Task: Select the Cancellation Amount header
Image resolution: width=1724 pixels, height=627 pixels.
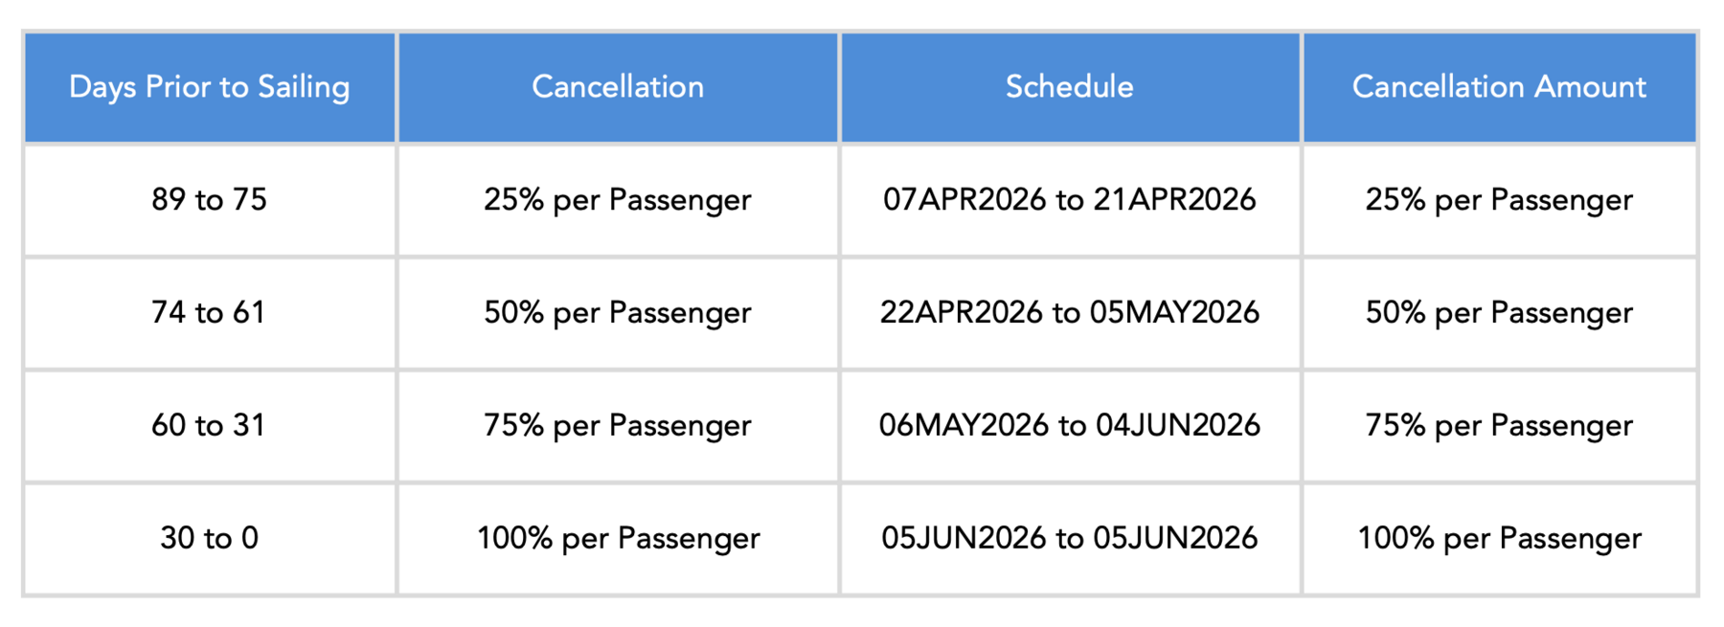Action: pyautogui.click(x=1500, y=87)
